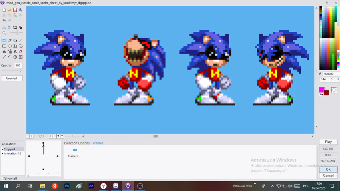Confirm with the OK button
Image resolution: width=340 pixels, height=191 pixels.
click(x=328, y=169)
